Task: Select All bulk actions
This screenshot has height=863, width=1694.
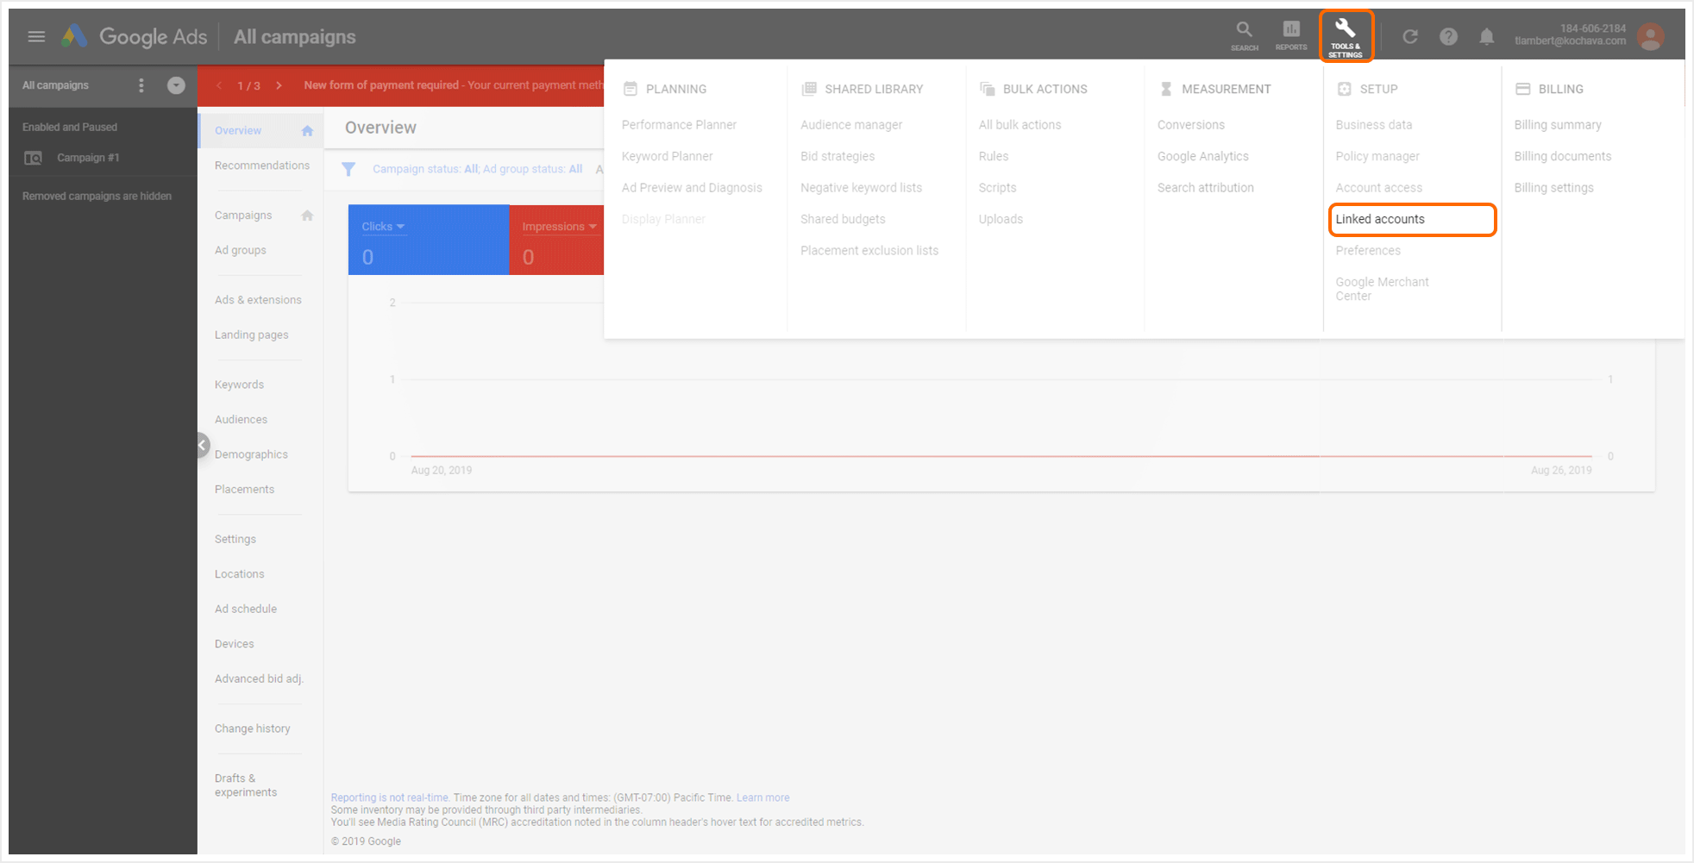Action: [1020, 125]
